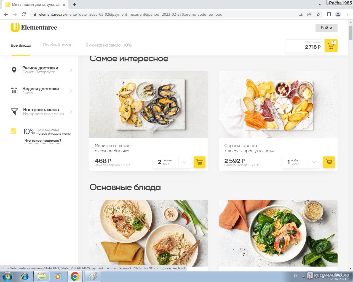Click the filter funnel icon for menu setup
The image size is (353, 282).
(x=14, y=112)
